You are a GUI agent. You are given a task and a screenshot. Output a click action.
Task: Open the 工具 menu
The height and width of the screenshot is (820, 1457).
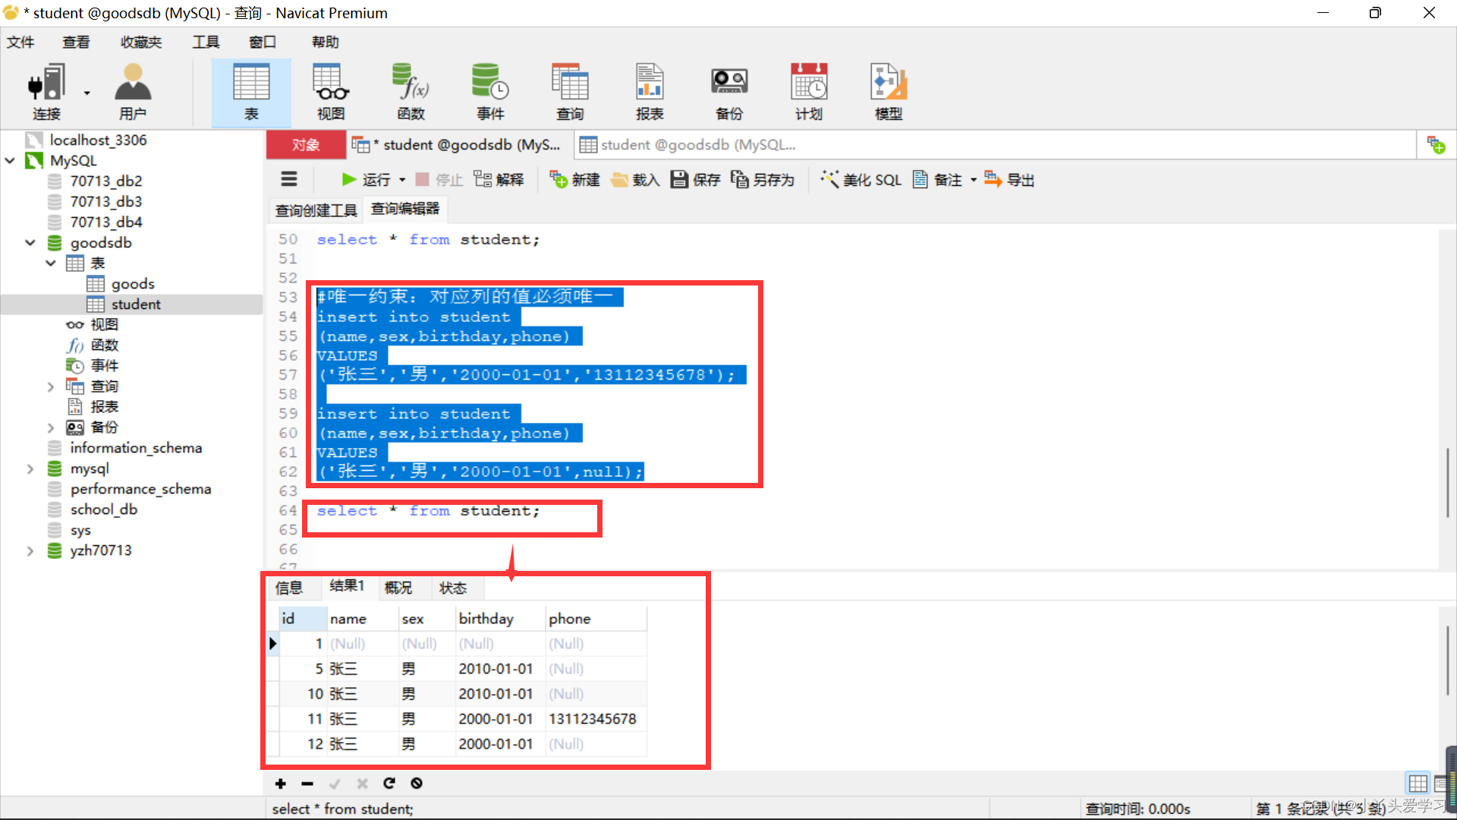(x=206, y=42)
